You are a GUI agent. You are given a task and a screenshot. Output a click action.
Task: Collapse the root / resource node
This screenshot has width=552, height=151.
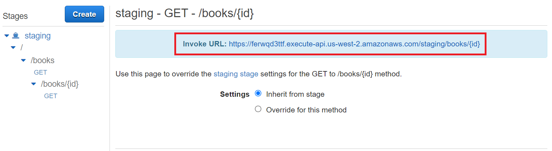(x=13, y=47)
